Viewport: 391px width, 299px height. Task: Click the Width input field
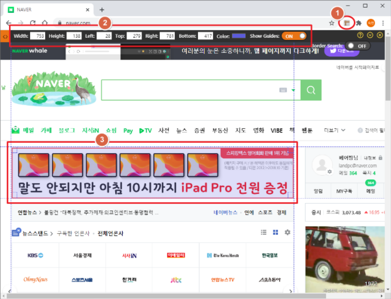click(38, 36)
